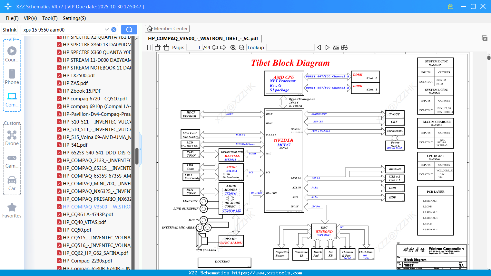Zoom out on the schematic page
This screenshot has width=491, height=276.
pyautogui.click(x=241, y=48)
